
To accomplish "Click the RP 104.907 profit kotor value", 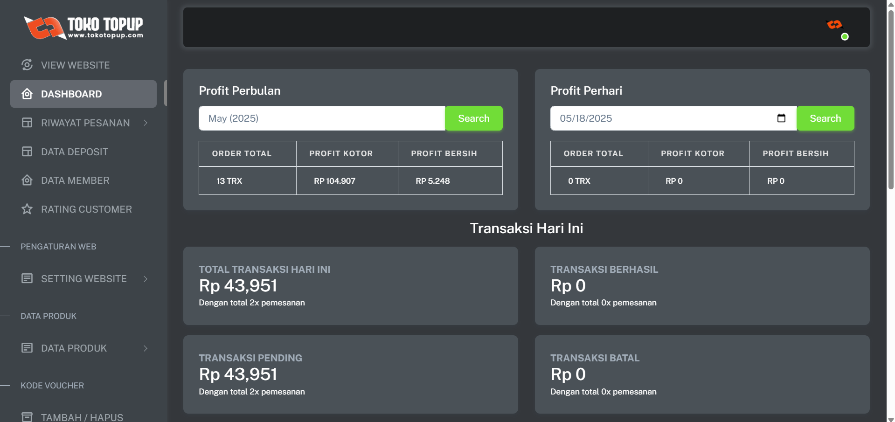I will 334,181.
